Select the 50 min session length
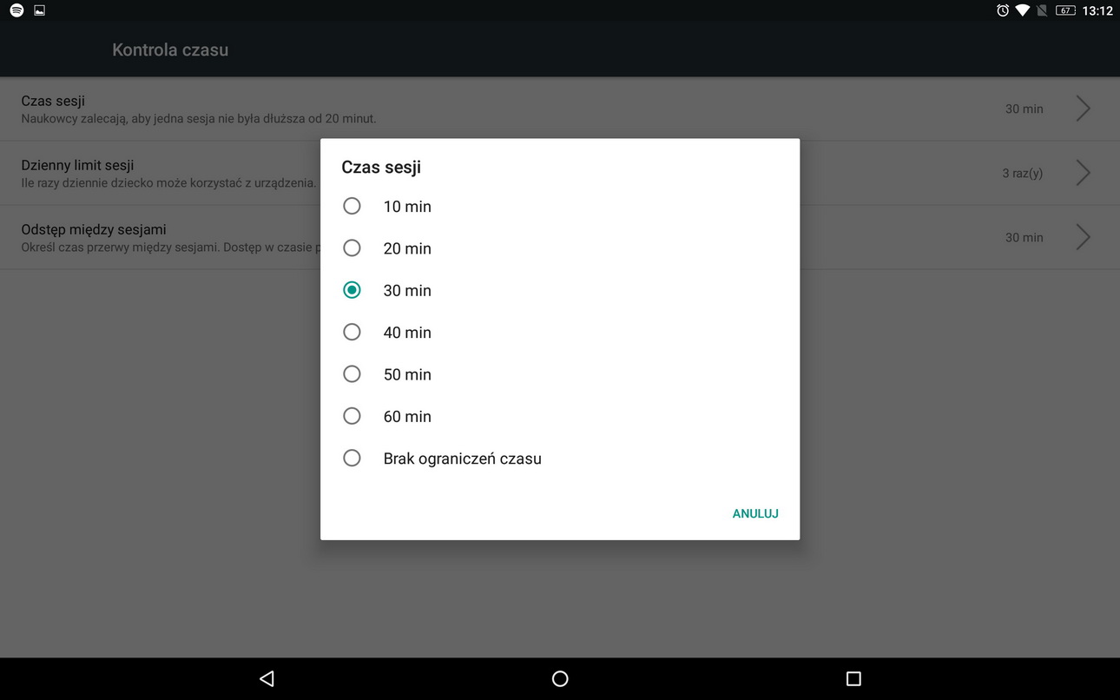 [352, 374]
